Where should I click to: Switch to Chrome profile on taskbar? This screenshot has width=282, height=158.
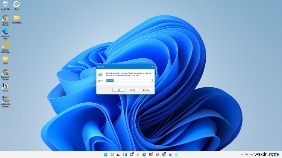(x=164, y=154)
